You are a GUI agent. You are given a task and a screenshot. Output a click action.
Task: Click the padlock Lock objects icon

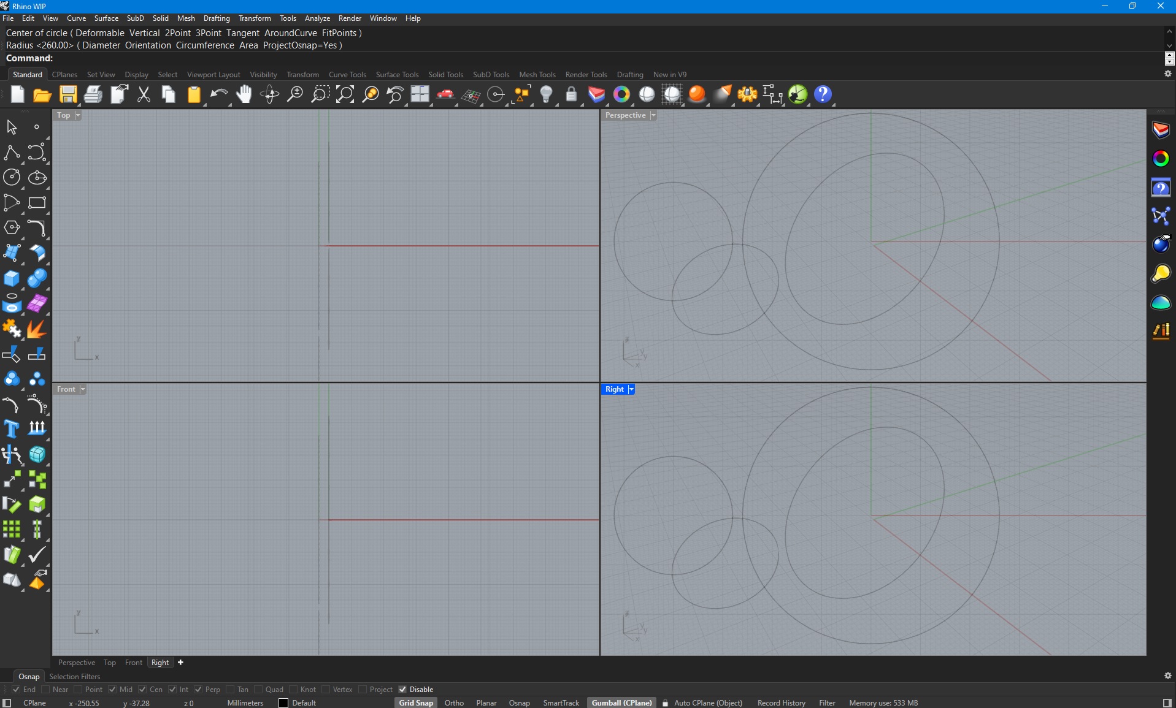coord(571,94)
